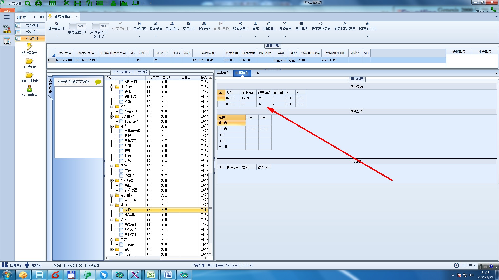Click MI数据导入 toolbar item
Screen dimensions: 499x280
point(241,26)
